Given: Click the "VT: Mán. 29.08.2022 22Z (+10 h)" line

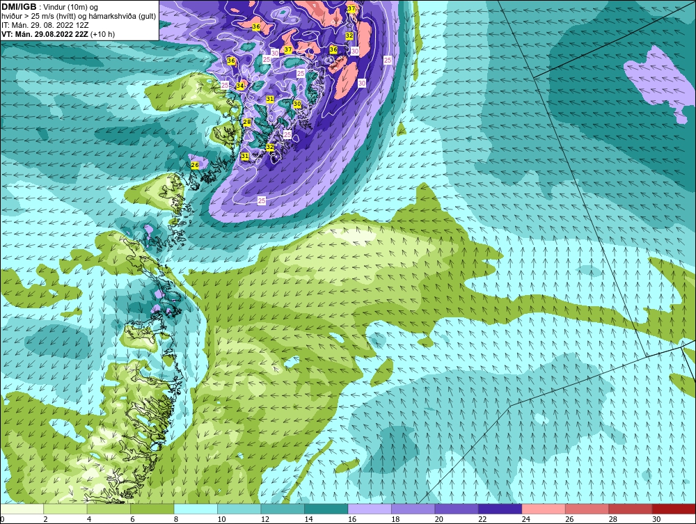Looking at the screenshot, I should (x=58, y=34).
